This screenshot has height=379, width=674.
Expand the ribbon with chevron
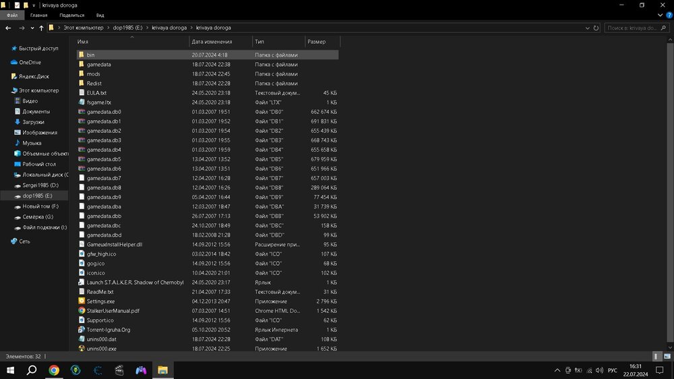click(661, 14)
